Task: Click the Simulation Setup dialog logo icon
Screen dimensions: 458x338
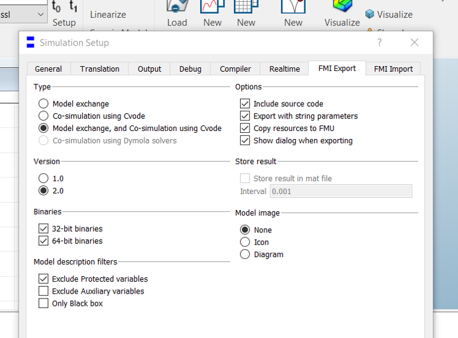Action: pos(30,42)
